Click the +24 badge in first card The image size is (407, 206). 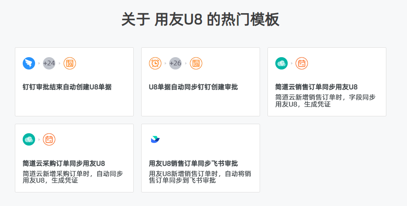tap(49, 63)
